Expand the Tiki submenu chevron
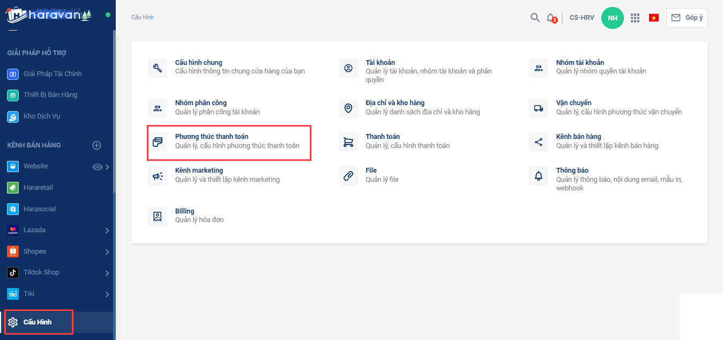 [107, 294]
